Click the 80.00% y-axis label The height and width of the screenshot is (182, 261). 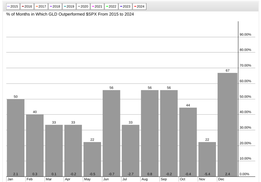pyautogui.click(x=245, y=50)
